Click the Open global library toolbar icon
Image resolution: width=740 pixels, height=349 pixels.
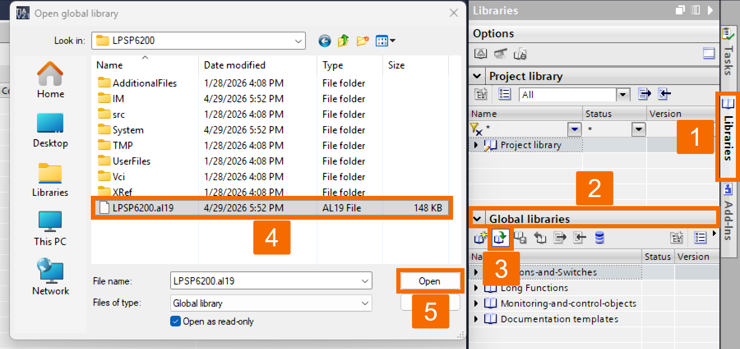click(x=500, y=238)
